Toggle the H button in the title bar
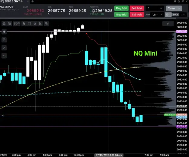 [x=175, y=1]
